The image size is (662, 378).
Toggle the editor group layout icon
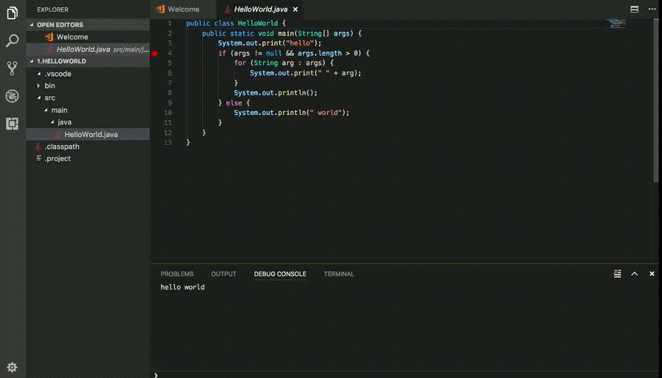click(x=634, y=9)
